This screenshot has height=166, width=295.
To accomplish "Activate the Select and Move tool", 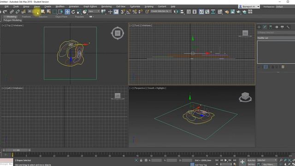I will pyautogui.click(x=67, y=12).
